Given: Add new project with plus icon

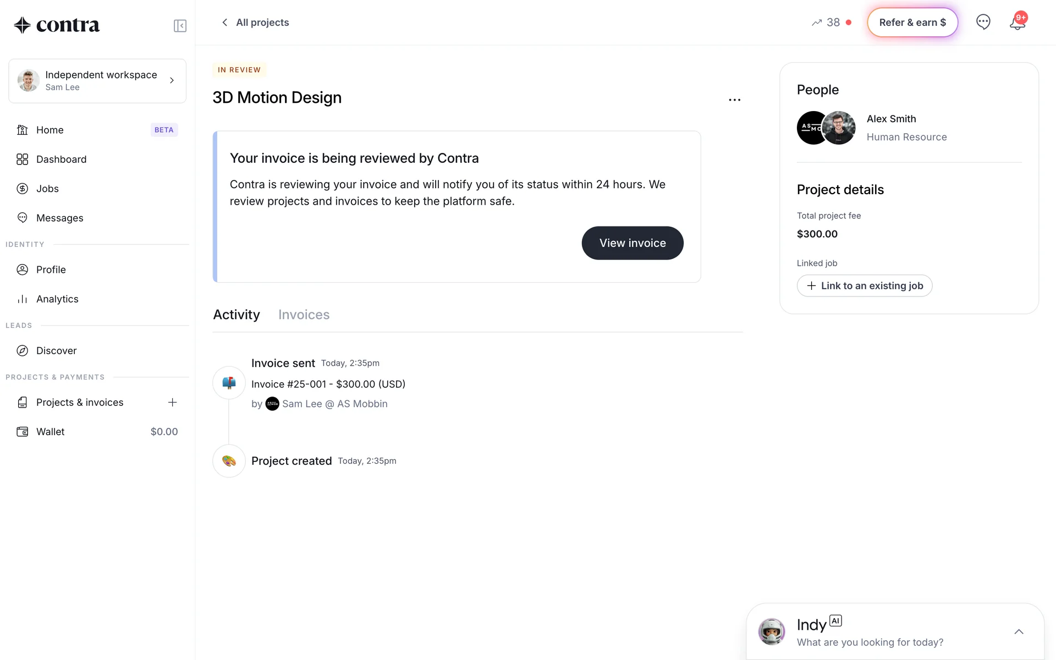Looking at the screenshot, I should coord(172,403).
